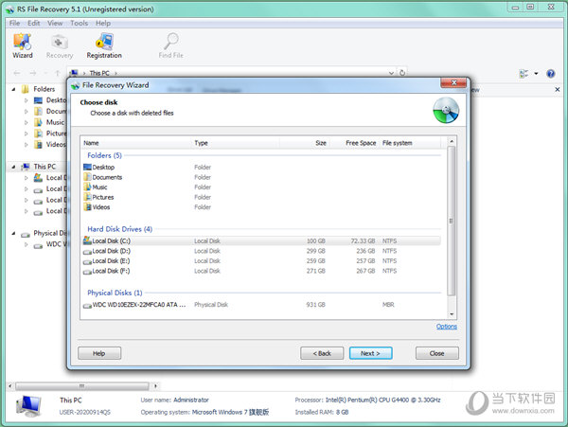
Task: Sort wizard list by Free Space column
Action: click(x=353, y=143)
